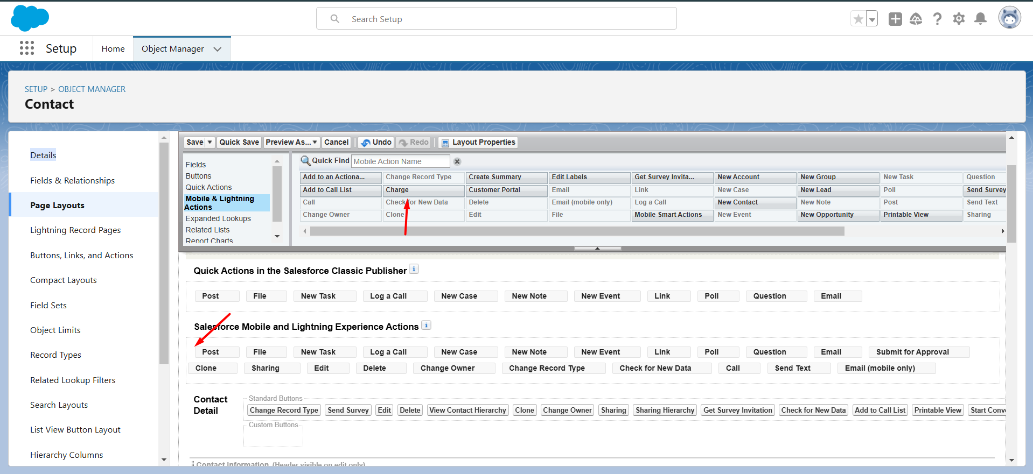The image size is (1033, 474).
Task: Open the global actions plus icon
Action: [x=895, y=19]
